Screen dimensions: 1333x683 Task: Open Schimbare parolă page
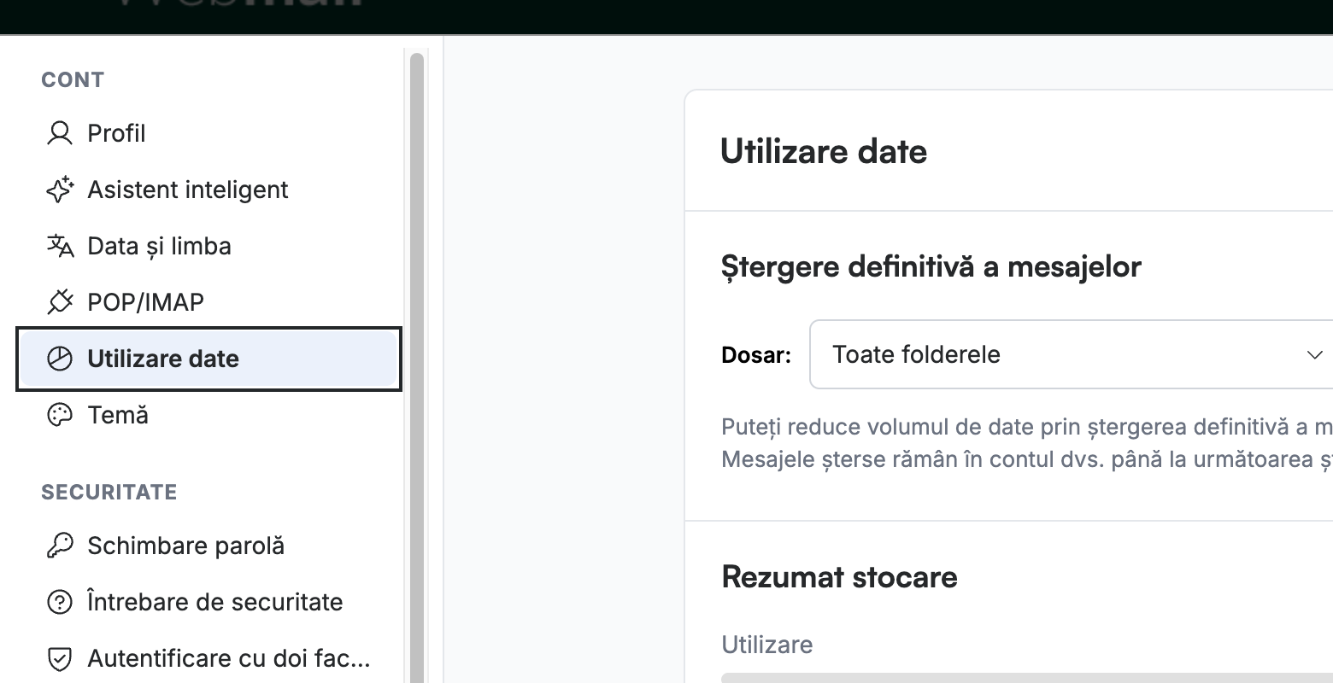pyautogui.click(x=208, y=546)
